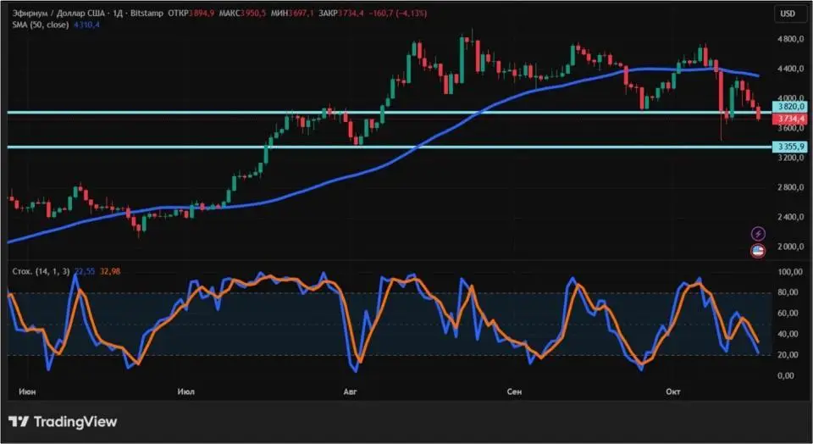Click the US flag economic event icon

tap(759, 250)
